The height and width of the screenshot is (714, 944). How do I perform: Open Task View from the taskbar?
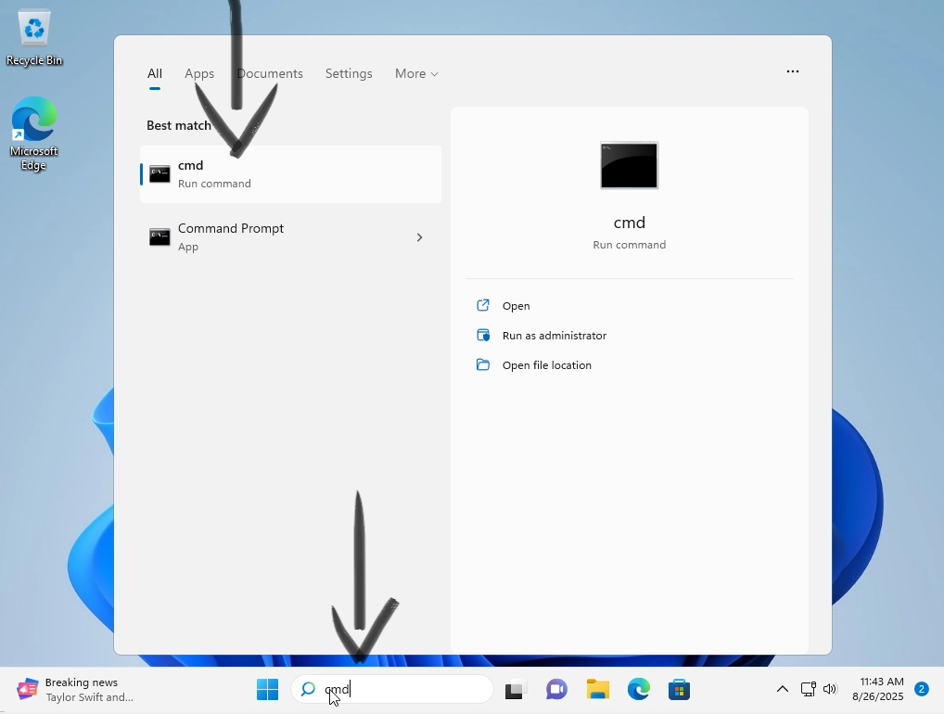[516, 690]
